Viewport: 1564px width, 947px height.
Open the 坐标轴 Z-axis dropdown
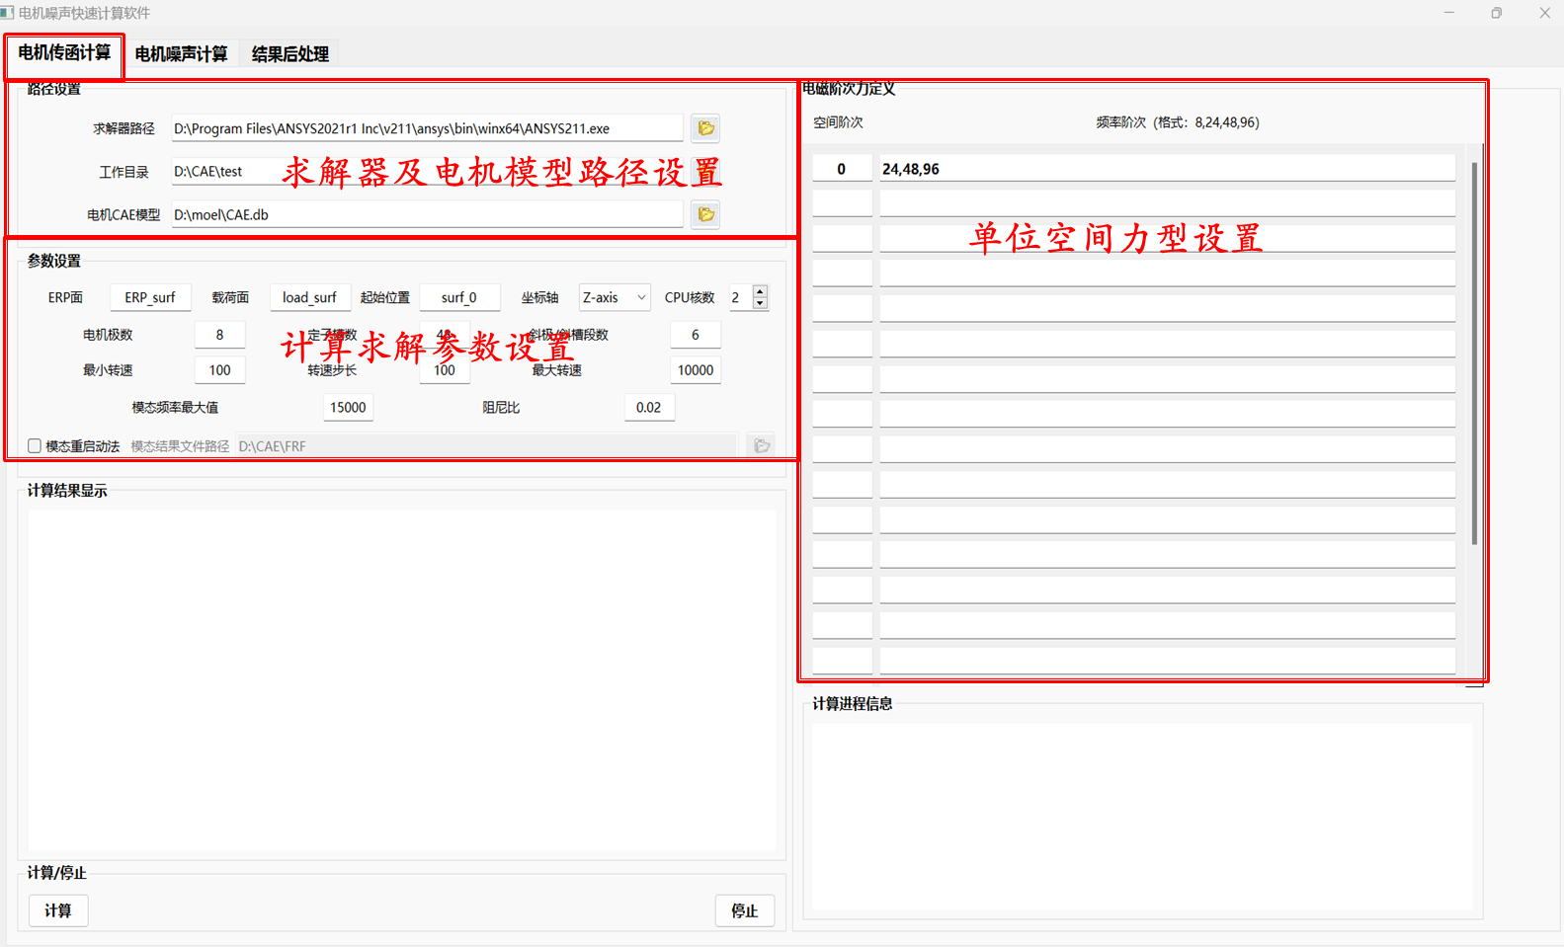point(614,297)
